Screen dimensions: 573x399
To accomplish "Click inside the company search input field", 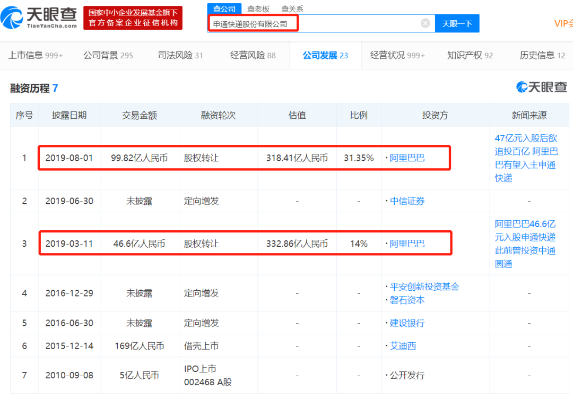I will 318,23.
